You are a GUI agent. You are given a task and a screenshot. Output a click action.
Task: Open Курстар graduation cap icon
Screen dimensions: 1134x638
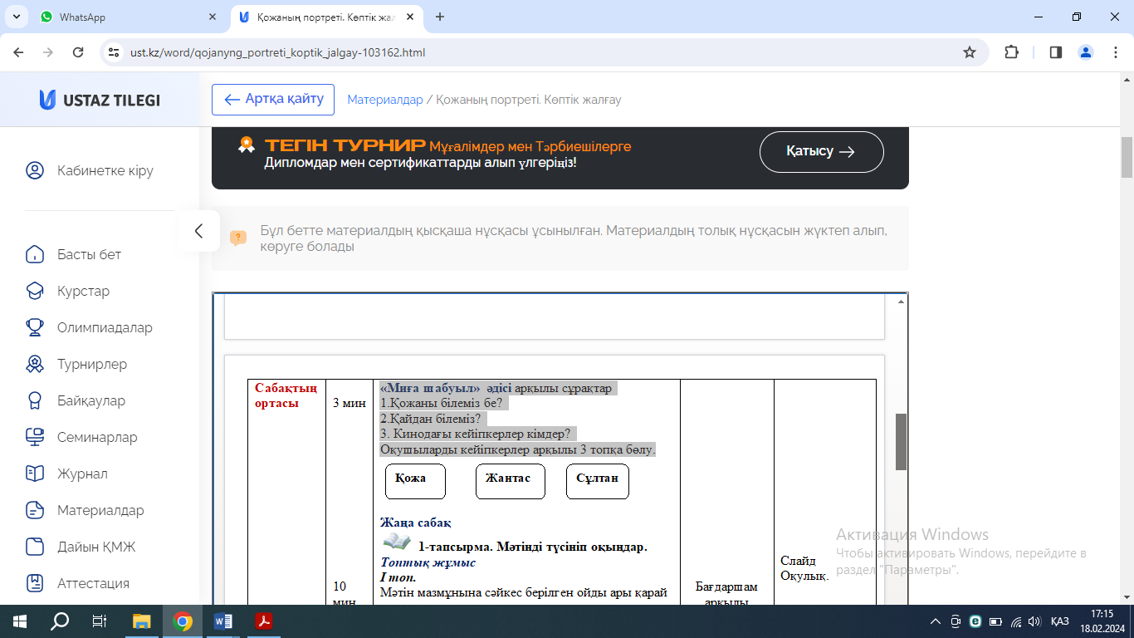(35, 291)
